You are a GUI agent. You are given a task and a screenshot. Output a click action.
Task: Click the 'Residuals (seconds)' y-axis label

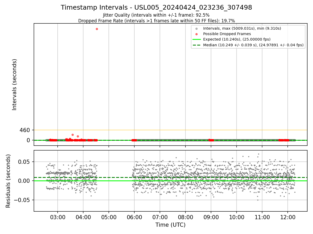click(8, 181)
